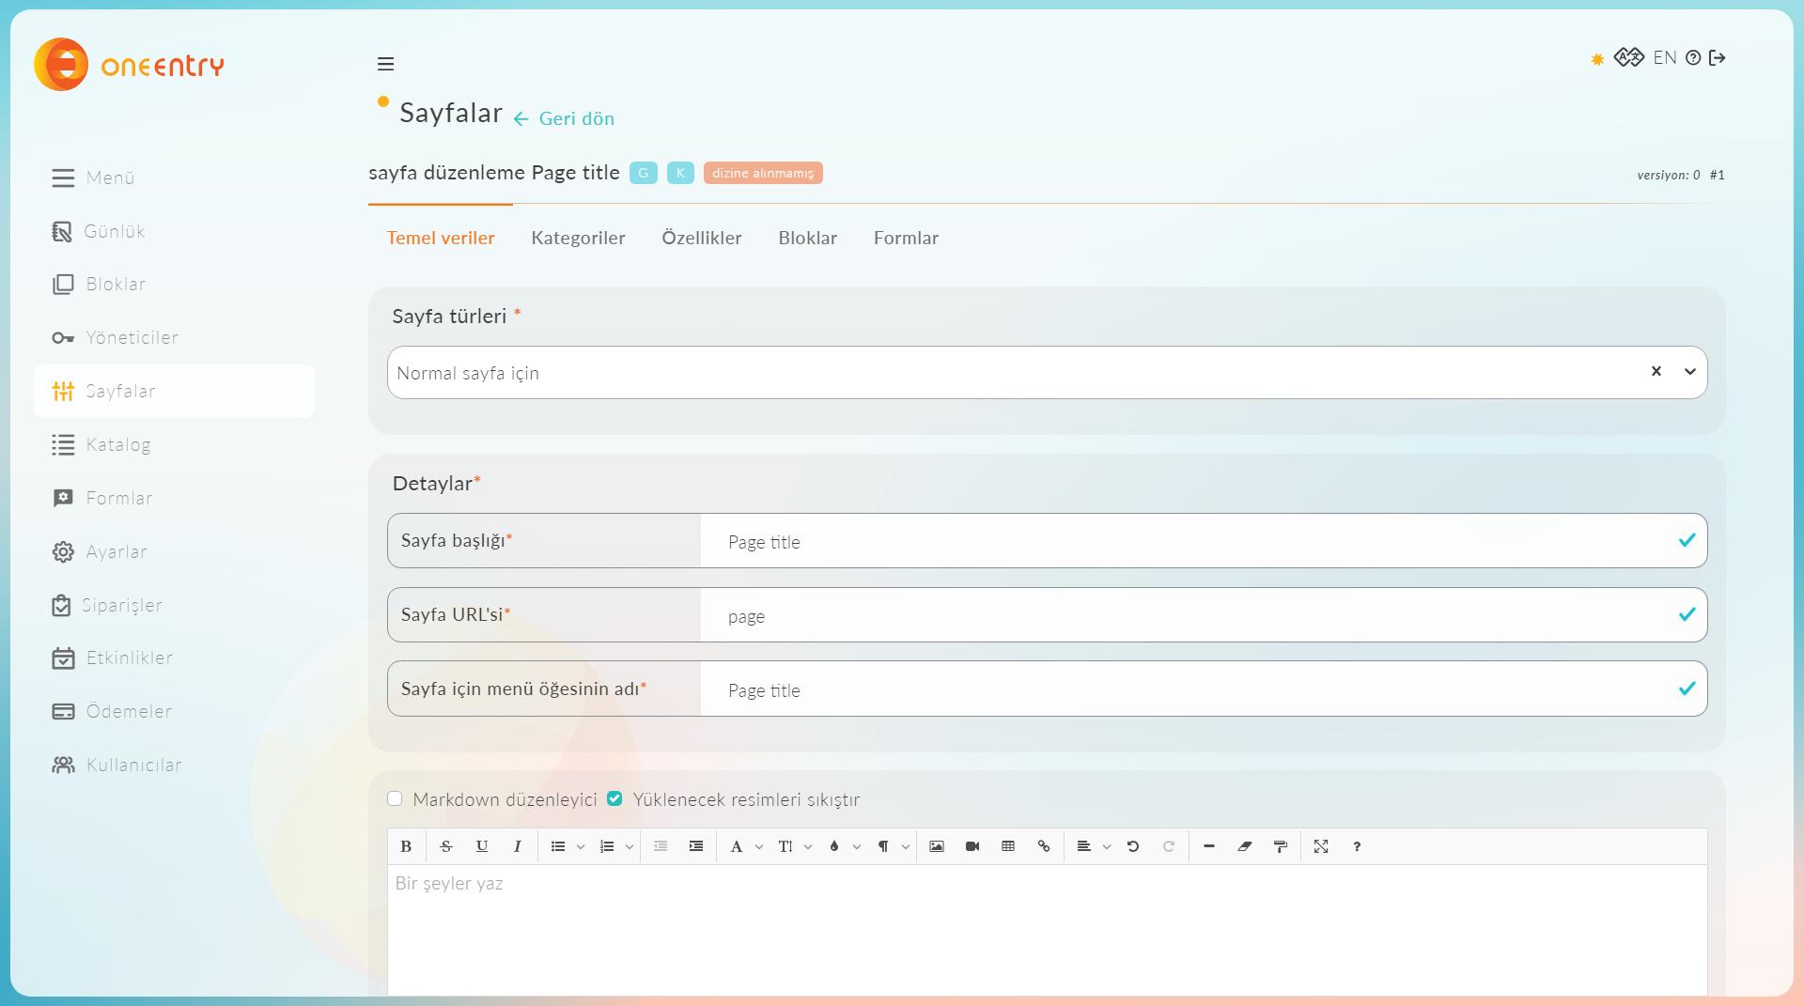1804x1006 pixels.
Task: Underline the selected text
Action: tap(482, 846)
